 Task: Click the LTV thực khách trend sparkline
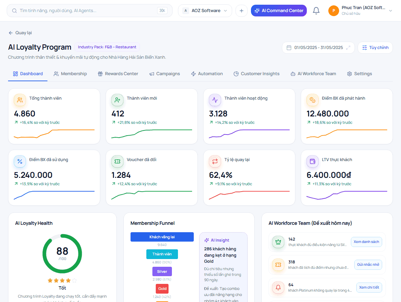(x=347, y=195)
